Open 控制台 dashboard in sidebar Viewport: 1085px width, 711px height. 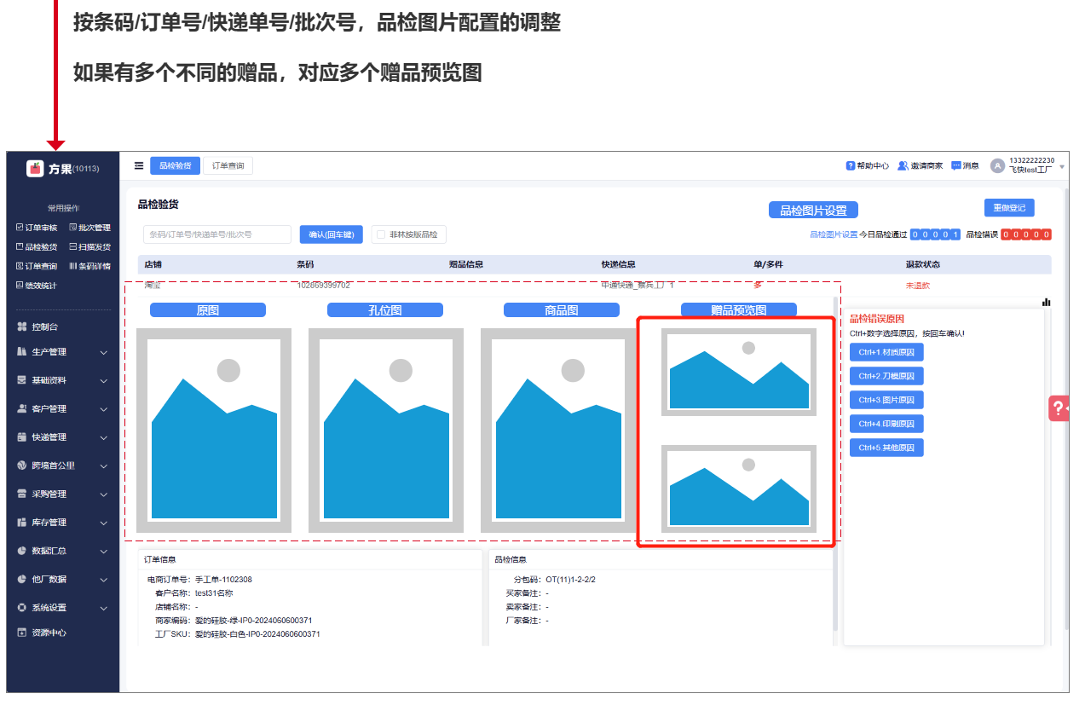pyautogui.click(x=44, y=327)
